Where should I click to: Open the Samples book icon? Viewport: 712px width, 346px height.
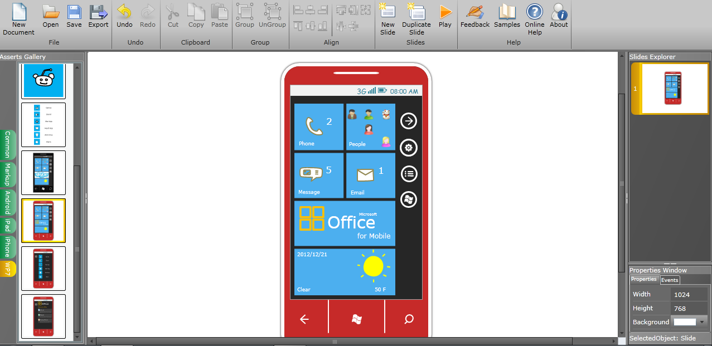(507, 16)
